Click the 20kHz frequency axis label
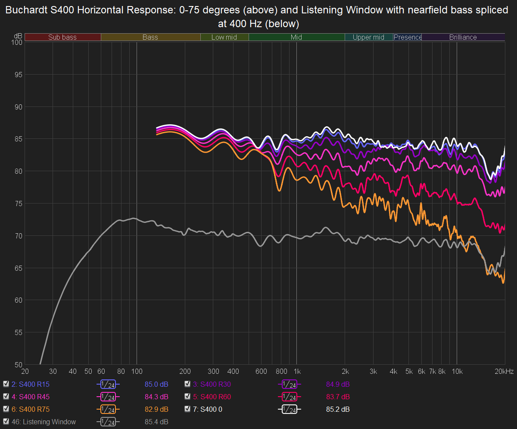 pos(504,371)
